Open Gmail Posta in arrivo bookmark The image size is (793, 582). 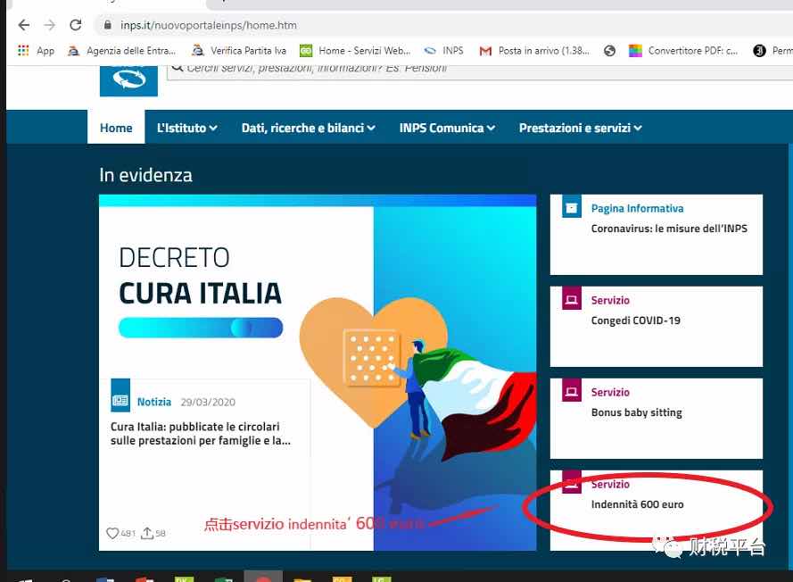pos(534,51)
